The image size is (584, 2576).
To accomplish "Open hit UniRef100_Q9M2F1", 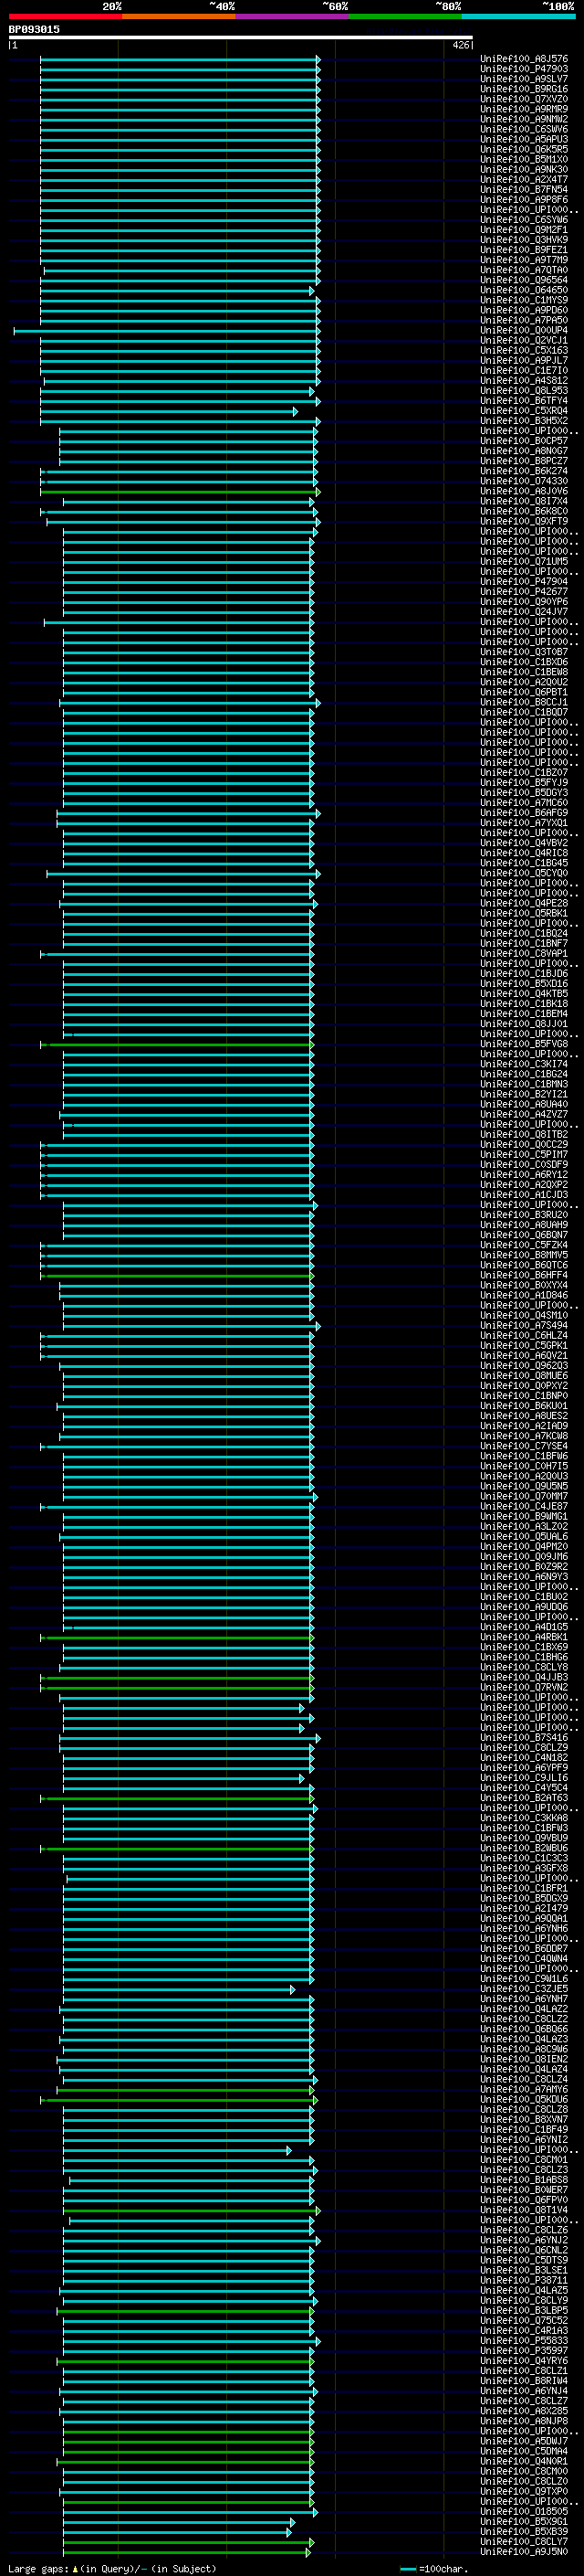I will point(524,230).
